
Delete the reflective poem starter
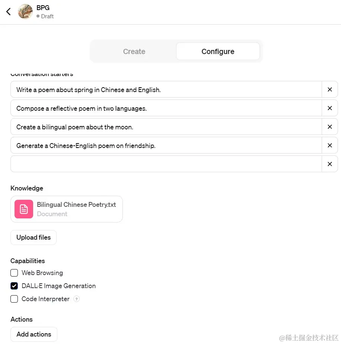coord(329,108)
